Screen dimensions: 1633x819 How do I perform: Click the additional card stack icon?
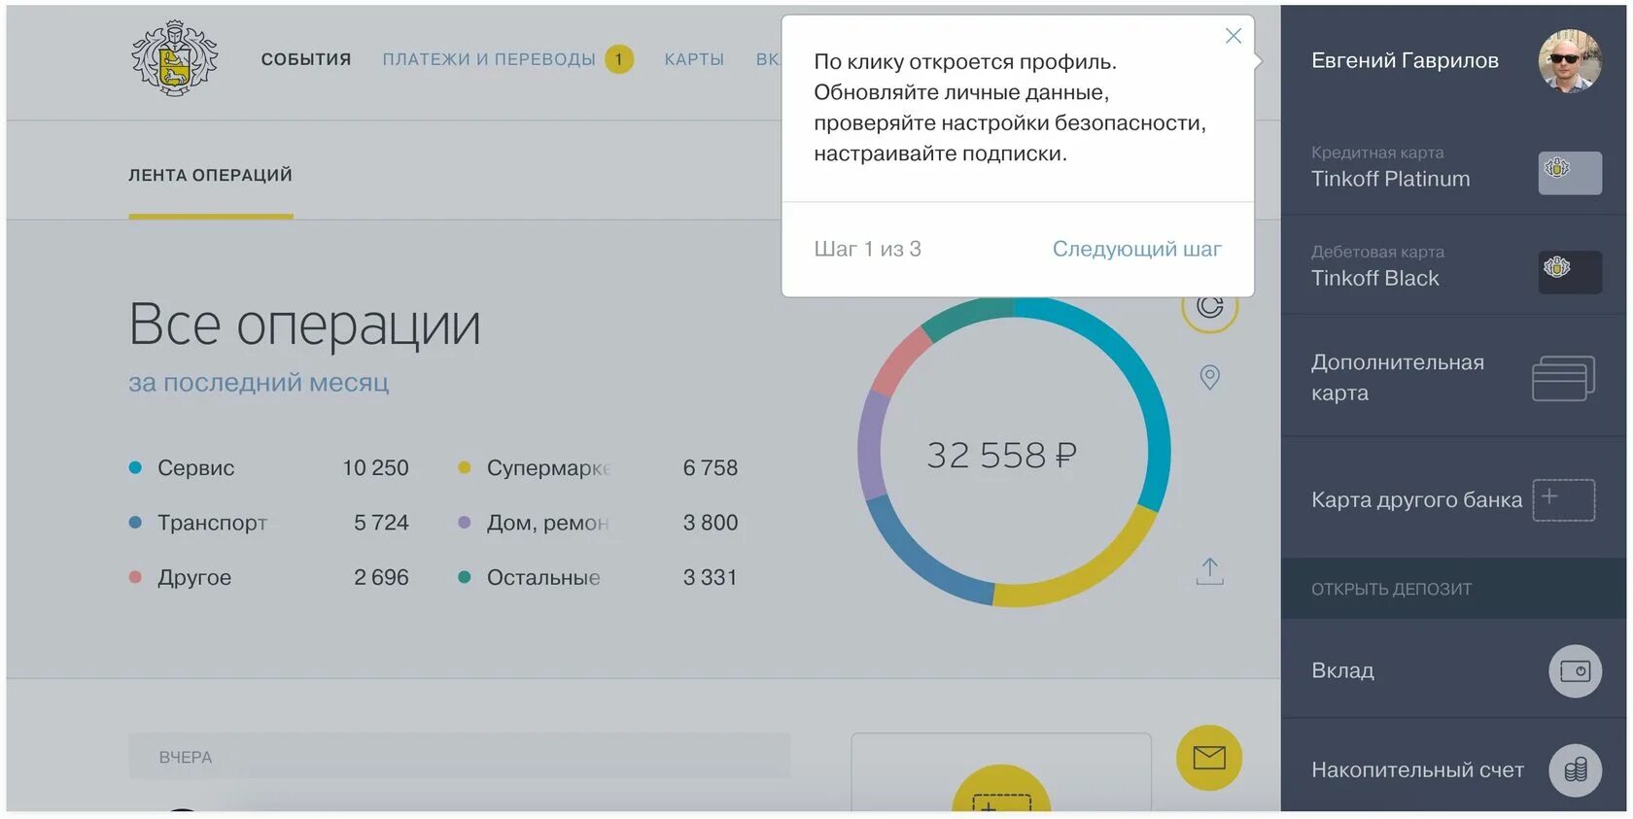click(1564, 378)
